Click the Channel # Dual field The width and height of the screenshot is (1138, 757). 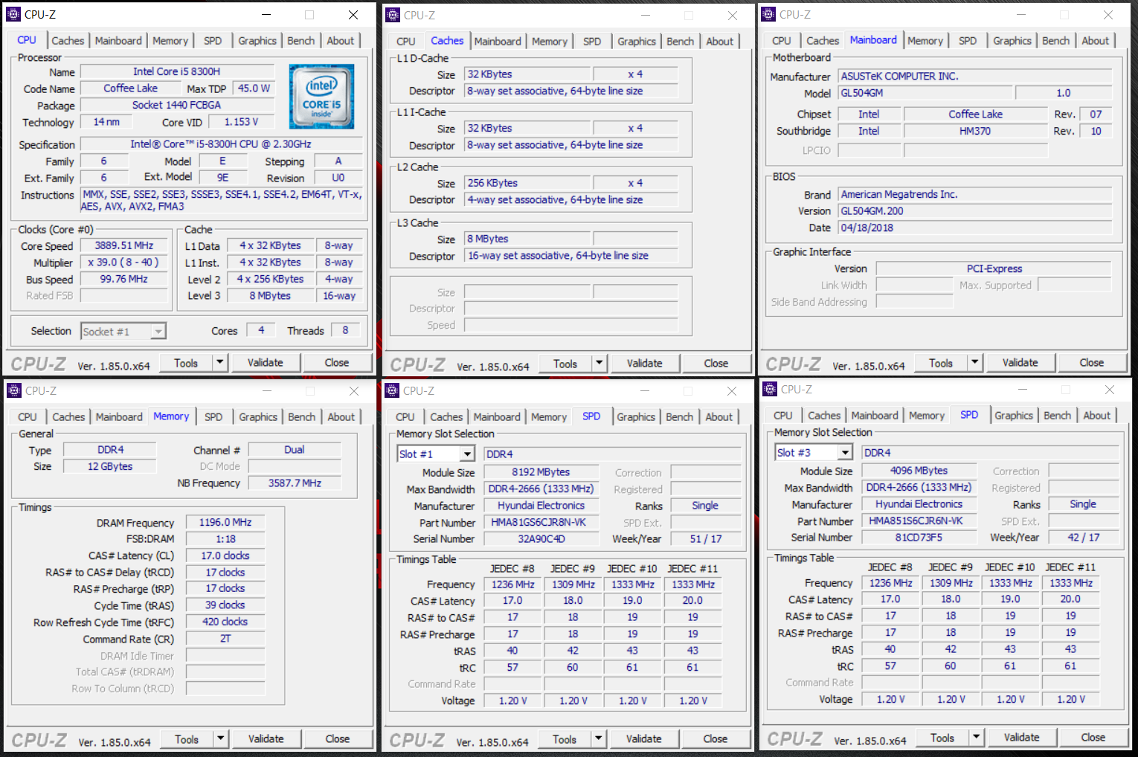295,449
